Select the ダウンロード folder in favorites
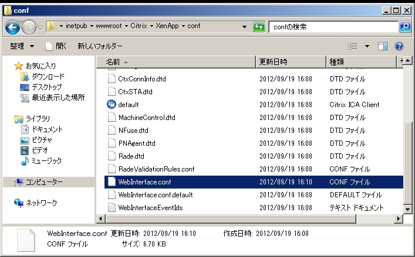 [x=48, y=77]
